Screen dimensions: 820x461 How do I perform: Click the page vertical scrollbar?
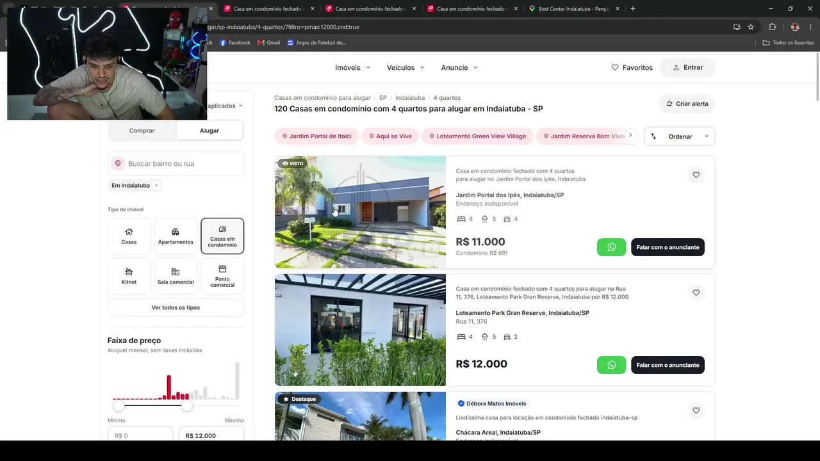pos(817,76)
